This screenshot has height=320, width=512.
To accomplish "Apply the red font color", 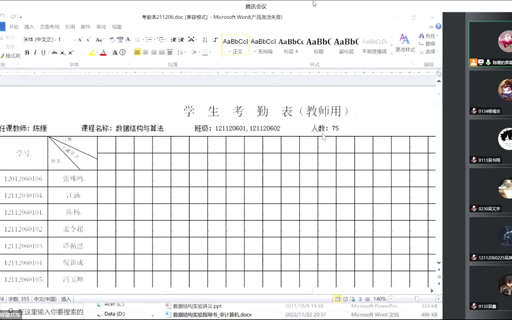I will coord(103,53).
